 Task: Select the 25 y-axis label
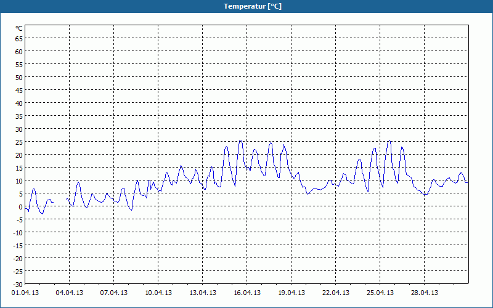click(19, 142)
